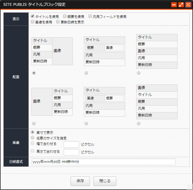This screenshot has width=193, height=190.
Task: Select stacked layout radio starting with 画像
Action: coord(139,123)
